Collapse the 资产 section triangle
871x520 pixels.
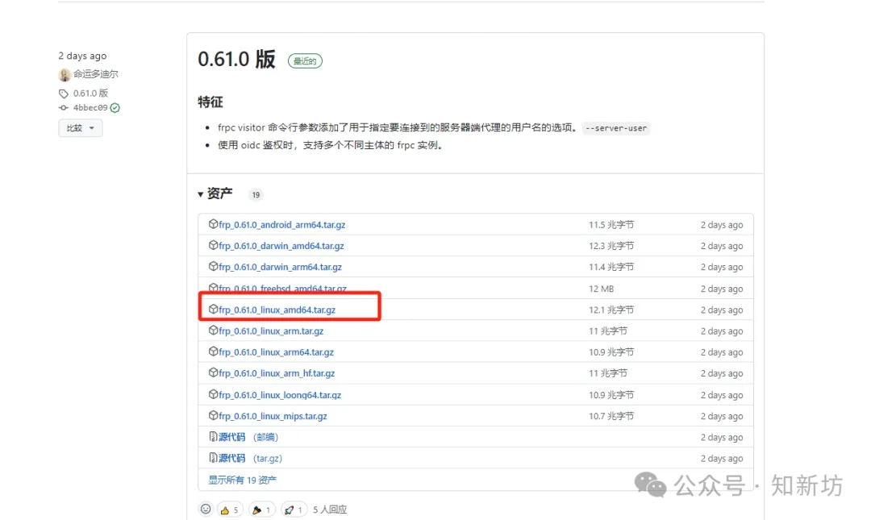click(x=201, y=193)
